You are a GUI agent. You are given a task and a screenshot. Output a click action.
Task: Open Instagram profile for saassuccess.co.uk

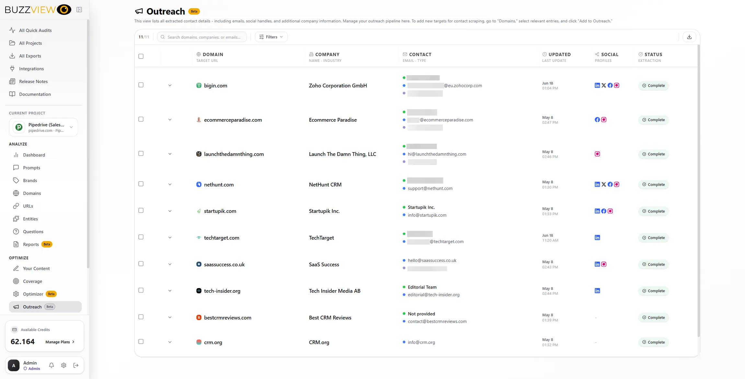click(x=603, y=264)
